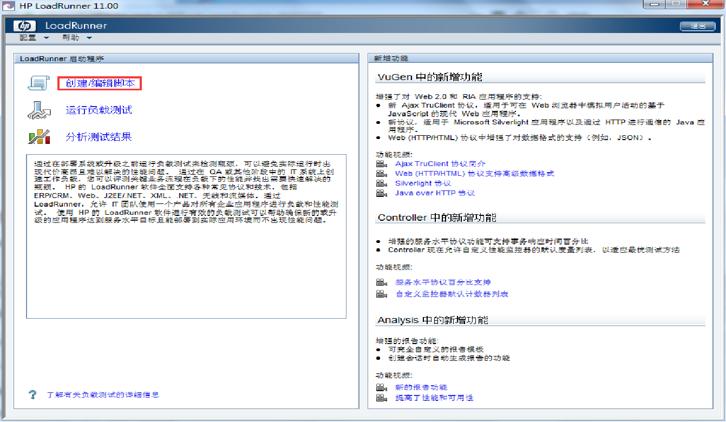This screenshot has width=726, height=422.
Task: Click the video icon beside 服务水平协议百分比支持
Action: tap(383, 282)
